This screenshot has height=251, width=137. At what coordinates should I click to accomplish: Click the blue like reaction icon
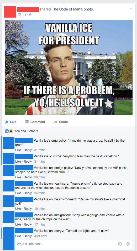tap(7, 131)
